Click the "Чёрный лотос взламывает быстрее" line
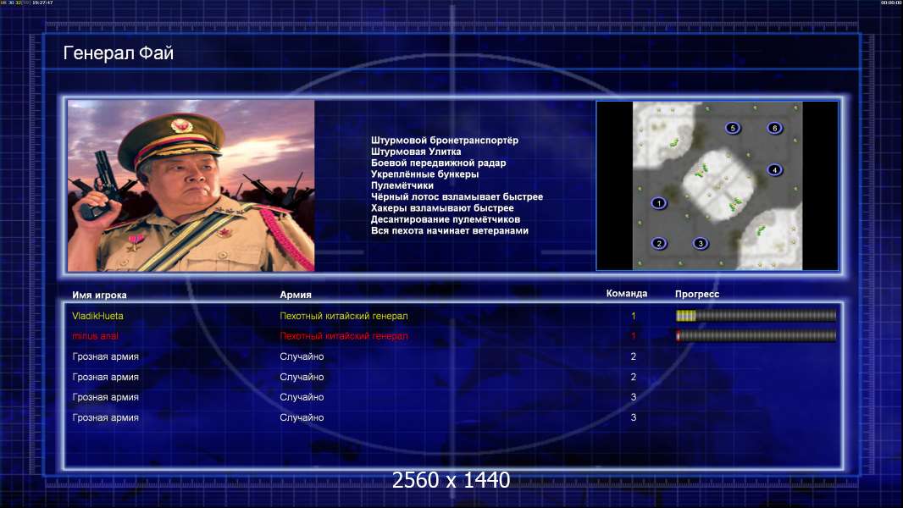This screenshot has width=903, height=508. click(x=457, y=196)
